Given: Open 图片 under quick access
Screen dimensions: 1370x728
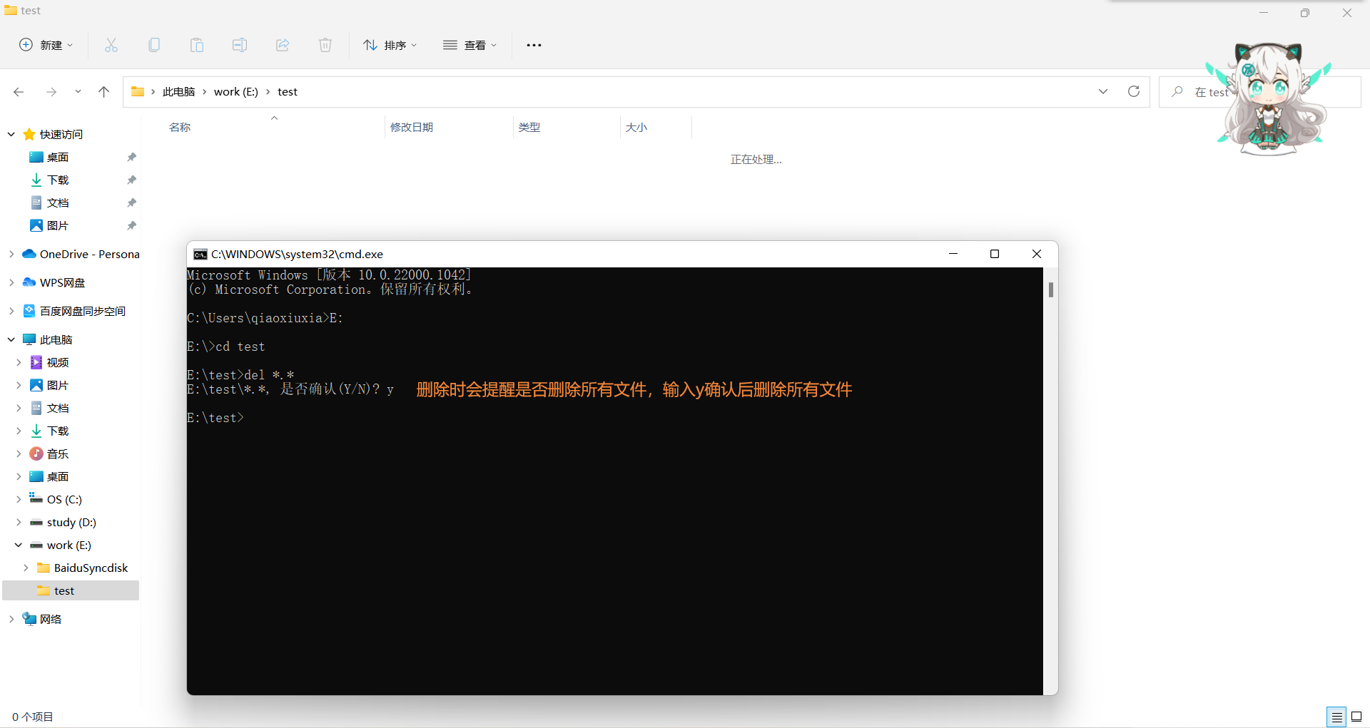Looking at the screenshot, I should pos(58,225).
